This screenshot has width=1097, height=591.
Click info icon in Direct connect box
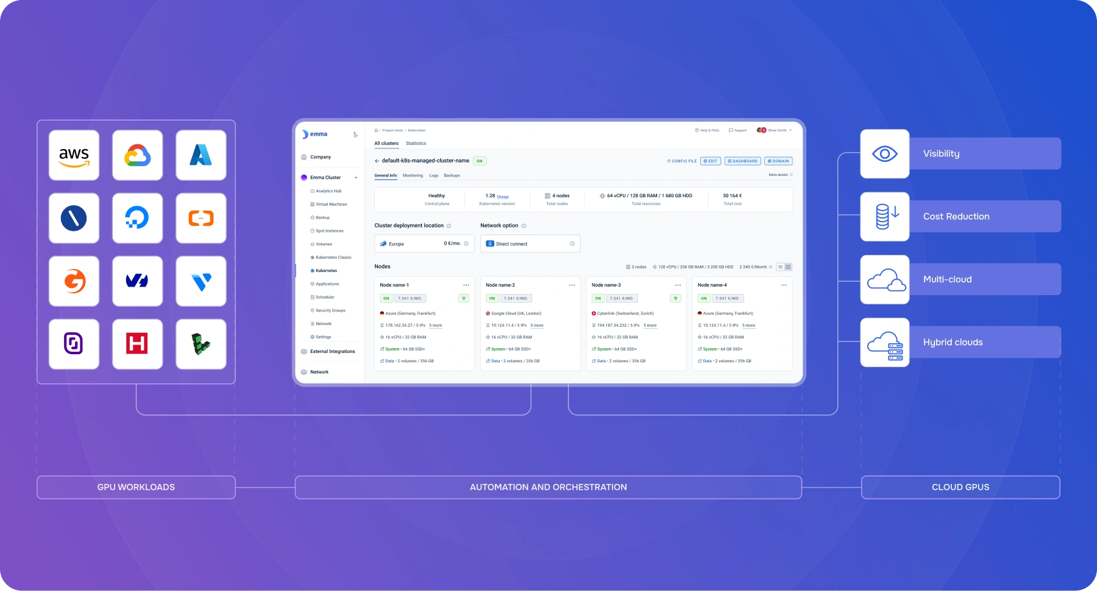pyautogui.click(x=572, y=243)
